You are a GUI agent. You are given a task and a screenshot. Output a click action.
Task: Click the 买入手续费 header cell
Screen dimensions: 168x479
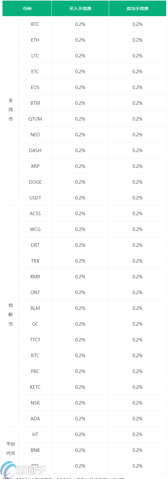click(80, 9)
